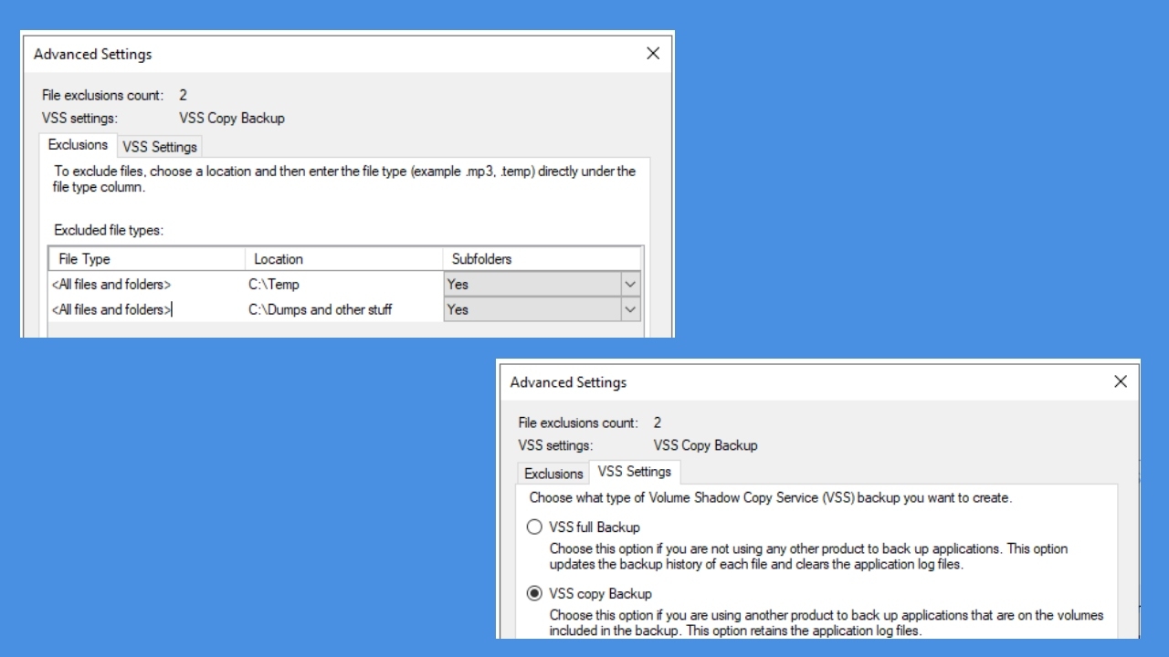Select the C:\Temp location cell
Image resolution: width=1169 pixels, height=657 pixels.
[343, 285]
